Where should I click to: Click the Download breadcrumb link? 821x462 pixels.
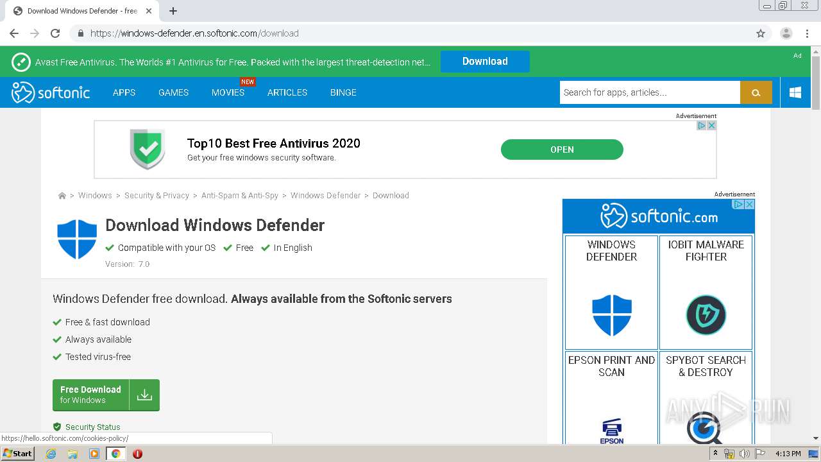(x=391, y=196)
